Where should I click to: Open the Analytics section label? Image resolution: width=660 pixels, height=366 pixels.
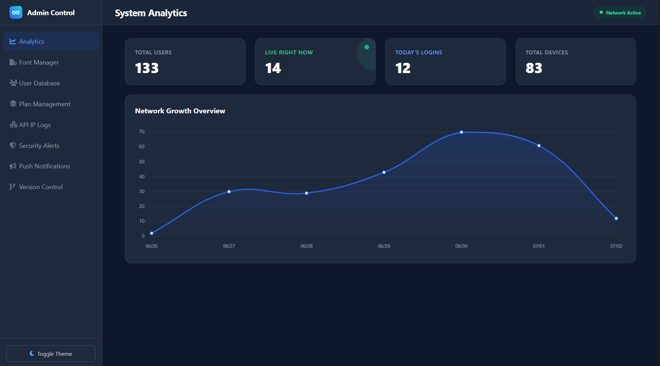(31, 41)
